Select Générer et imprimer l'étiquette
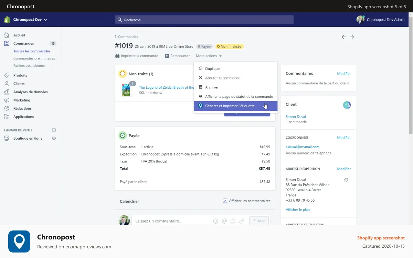Image resolution: width=413 pixels, height=258 pixels. point(236,106)
